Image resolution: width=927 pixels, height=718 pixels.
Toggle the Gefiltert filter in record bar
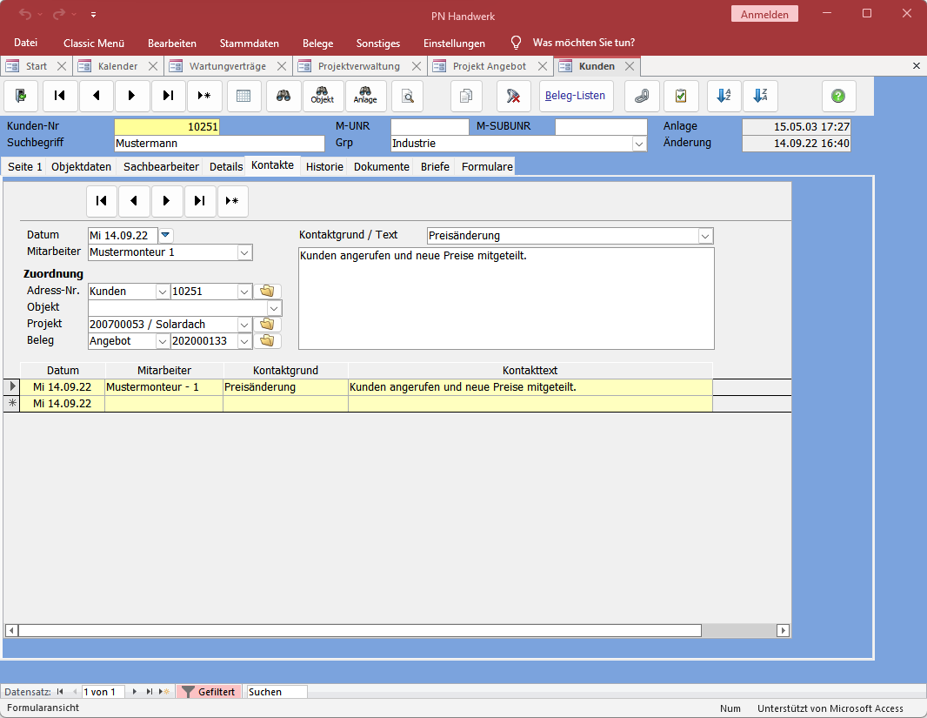click(x=209, y=692)
